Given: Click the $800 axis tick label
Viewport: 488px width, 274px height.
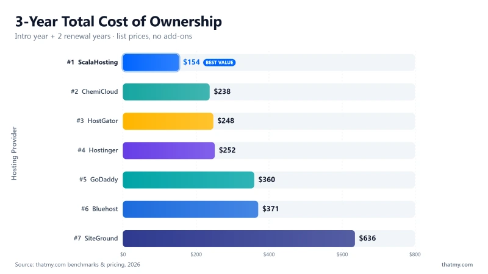Looking at the screenshot, I should (415, 255).
